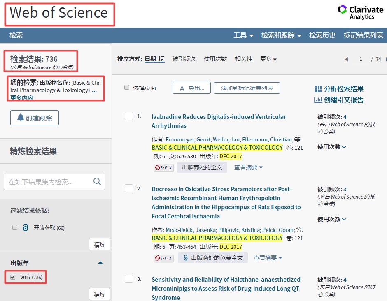Open 检索历史 in navigation bar
This screenshot has width=387, height=301.
(322, 35)
